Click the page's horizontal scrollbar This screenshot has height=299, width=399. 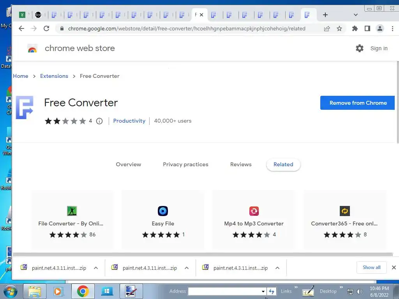pyautogui.click(x=203, y=255)
